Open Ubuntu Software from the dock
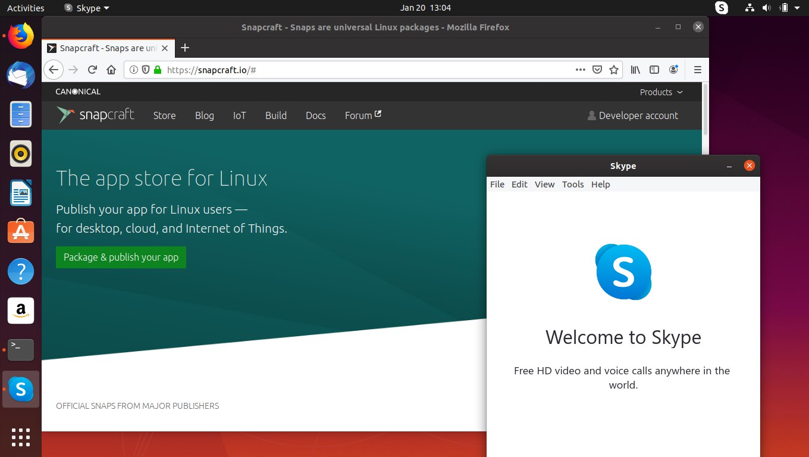The height and width of the screenshot is (457, 809). click(21, 231)
